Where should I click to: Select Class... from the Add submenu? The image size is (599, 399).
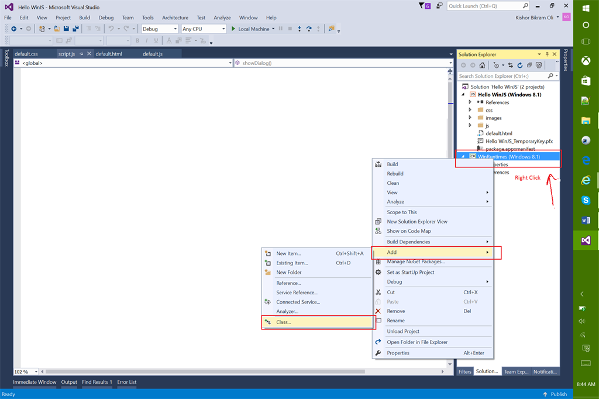(x=284, y=322)
